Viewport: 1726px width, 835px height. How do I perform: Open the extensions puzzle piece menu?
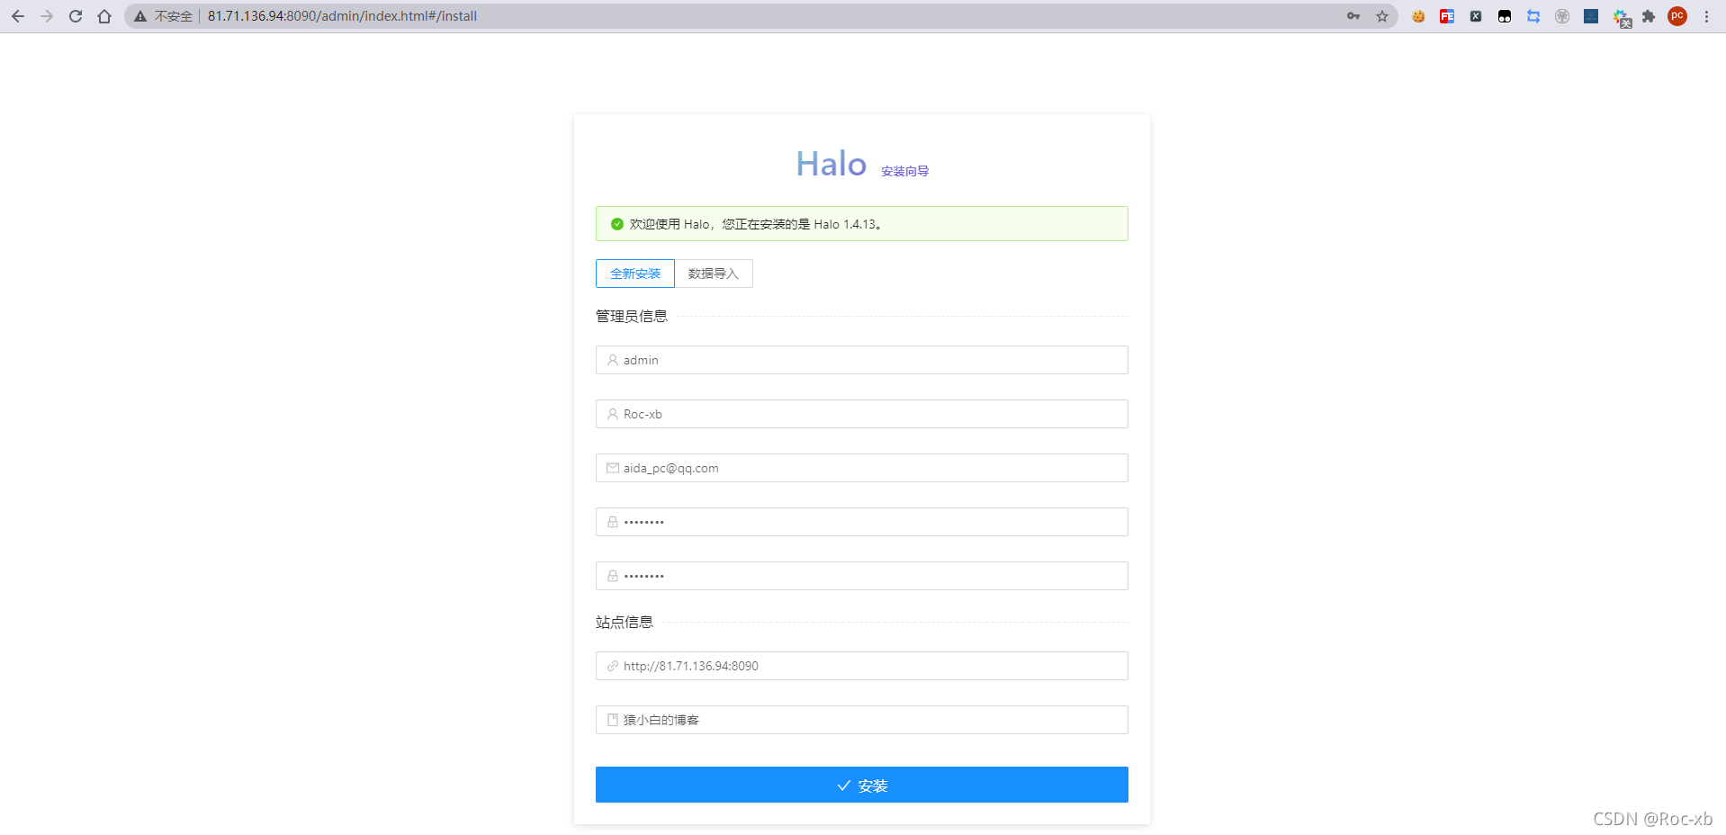pos(1649,16)
